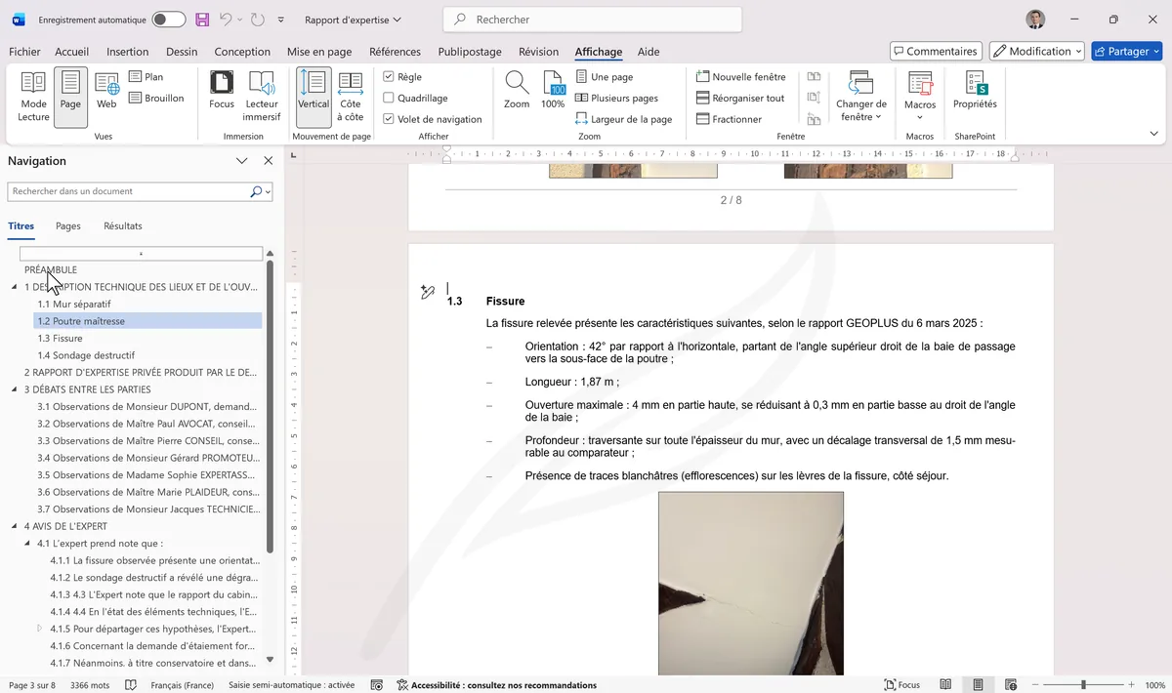
Task: Click the Rechercher dans un document field
Action: (129, 191)
